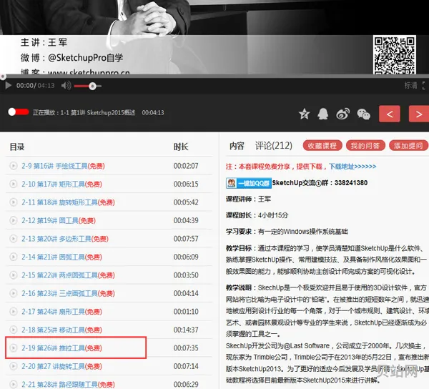
Task: Open the 下载地址>>>>>> link
Action: tap(352, 167)
